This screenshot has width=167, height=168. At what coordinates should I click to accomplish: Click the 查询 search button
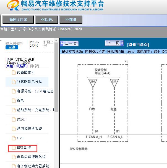(12, 47)
